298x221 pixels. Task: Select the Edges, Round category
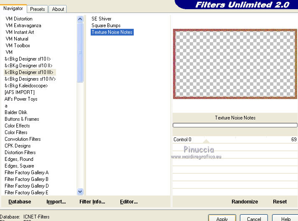pos(19,159)
